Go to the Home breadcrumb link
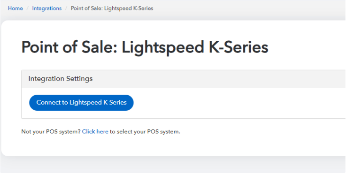 pyautogui.click(x=15, y=8)
